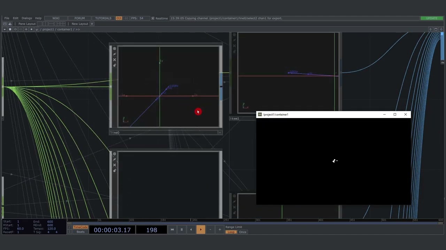Click the blue vertical scrollbar at right edge
The width and height of the screenshot is (446, 250).
point(442,47)
